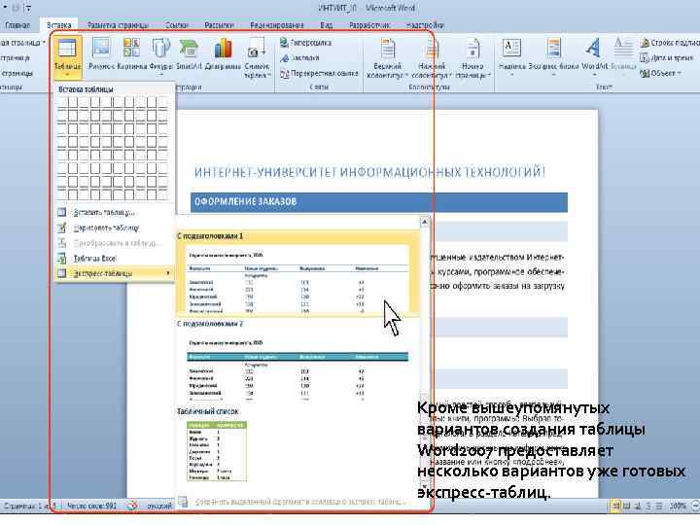Click the gallery scroll down arrow
700x525 pixels.
pos(425,487)
